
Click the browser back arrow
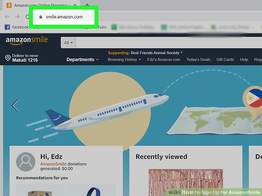point(7,17)
